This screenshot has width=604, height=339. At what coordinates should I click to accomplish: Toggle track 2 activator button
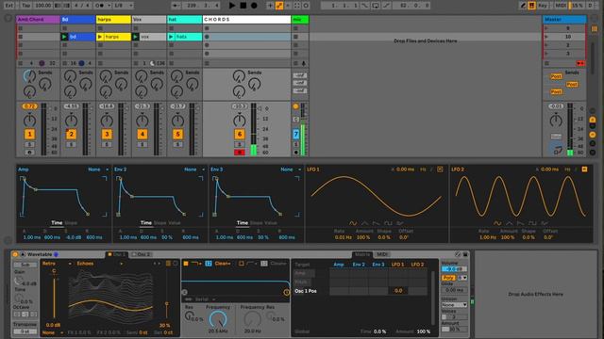72,134
